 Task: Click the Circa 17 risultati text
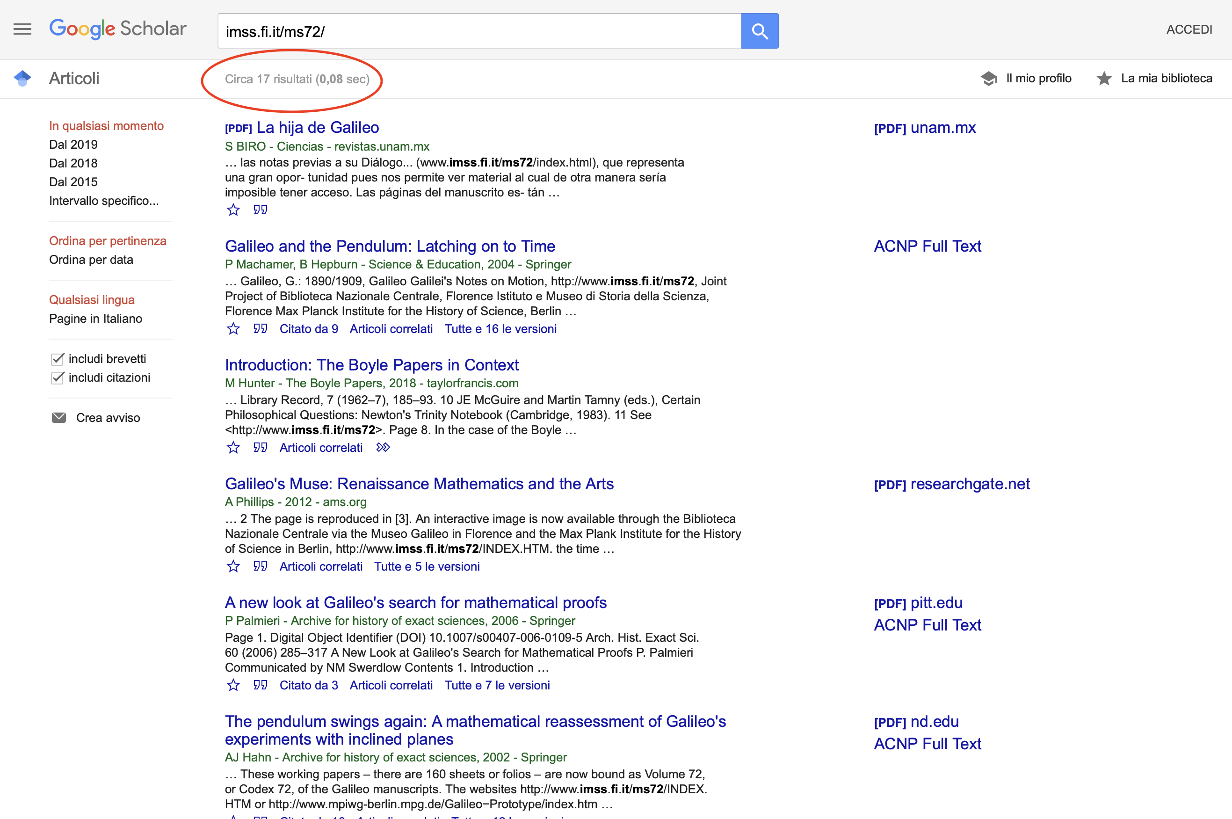point(297,79)
